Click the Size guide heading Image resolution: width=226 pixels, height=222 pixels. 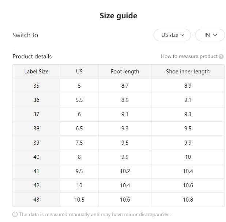118,16
